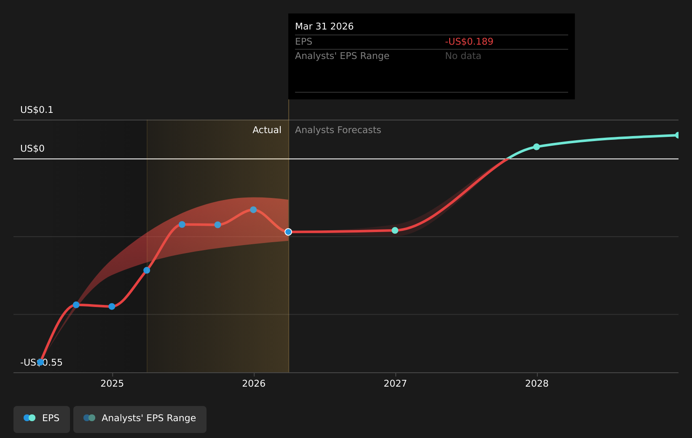
Task: Click the EPS point at start of shaded region
Action: [147, 270]
